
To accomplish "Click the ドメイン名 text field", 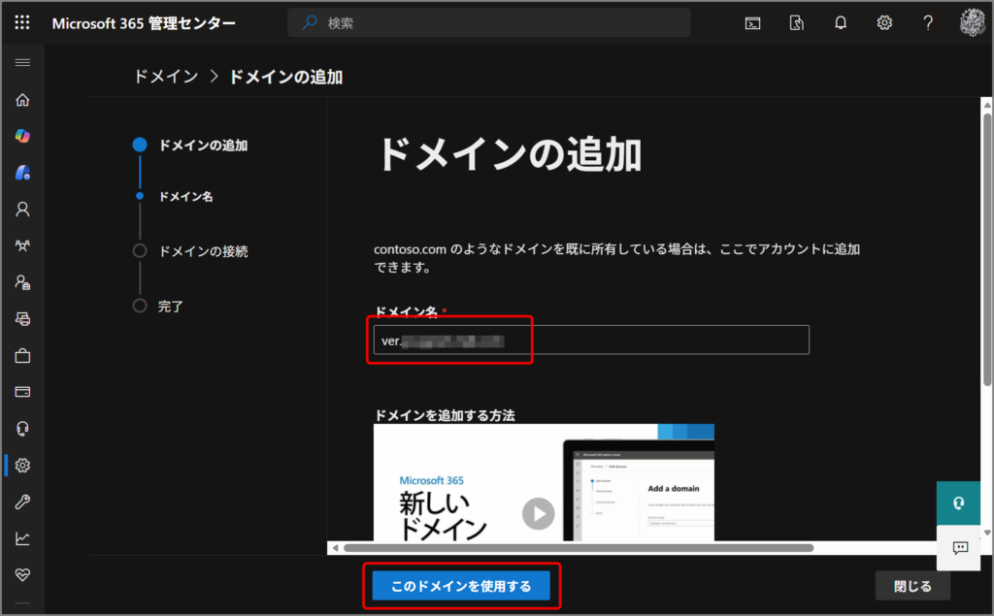I will point(590,340).
